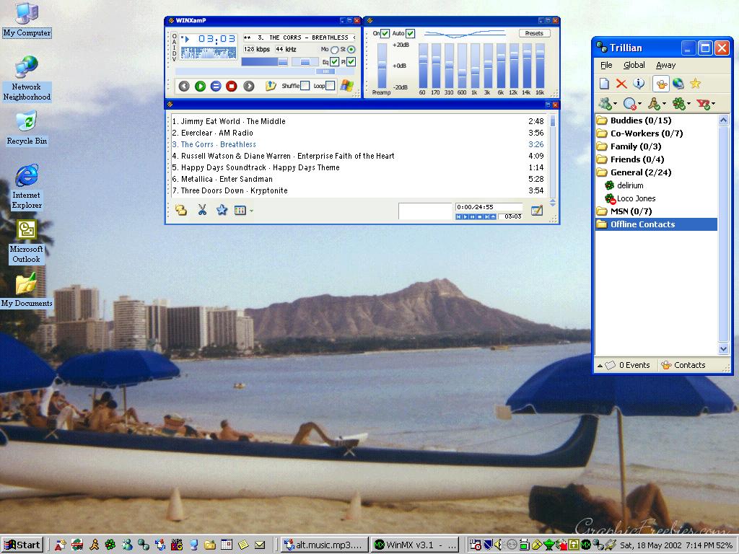The height and width of the screenshot is (554, 739).
Task: Click the globe icon in Trillian toolbar
Action: 678,84
